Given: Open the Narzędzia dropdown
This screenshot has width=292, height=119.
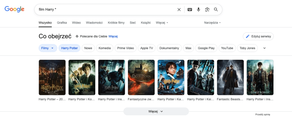Looking at the screenshot, I should 212,23.
